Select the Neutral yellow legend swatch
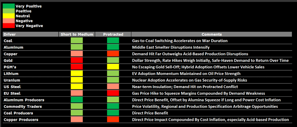 pyautogui.click(x=8, y=16)
